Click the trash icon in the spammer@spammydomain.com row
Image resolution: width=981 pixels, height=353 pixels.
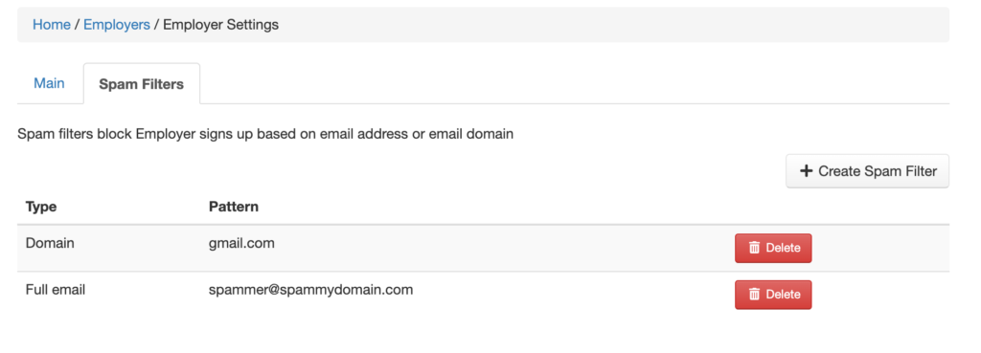pyautogui.click(x=755, y=295)
